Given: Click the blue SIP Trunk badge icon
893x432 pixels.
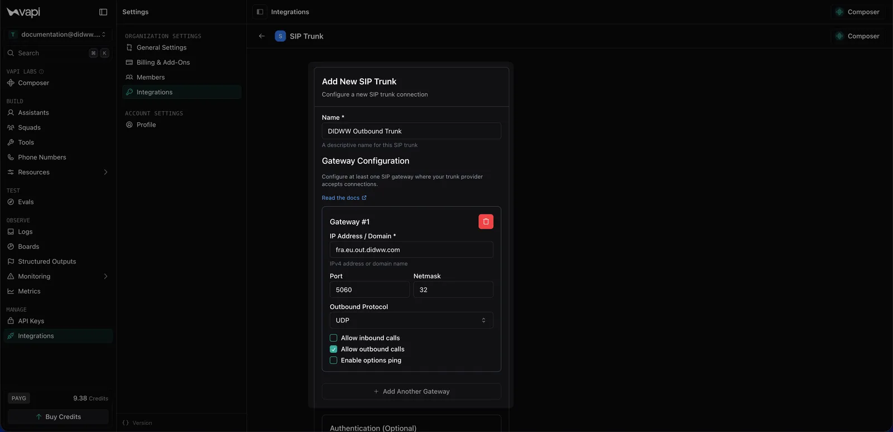Looking at the screenshot, I should [x=280, y=36].
